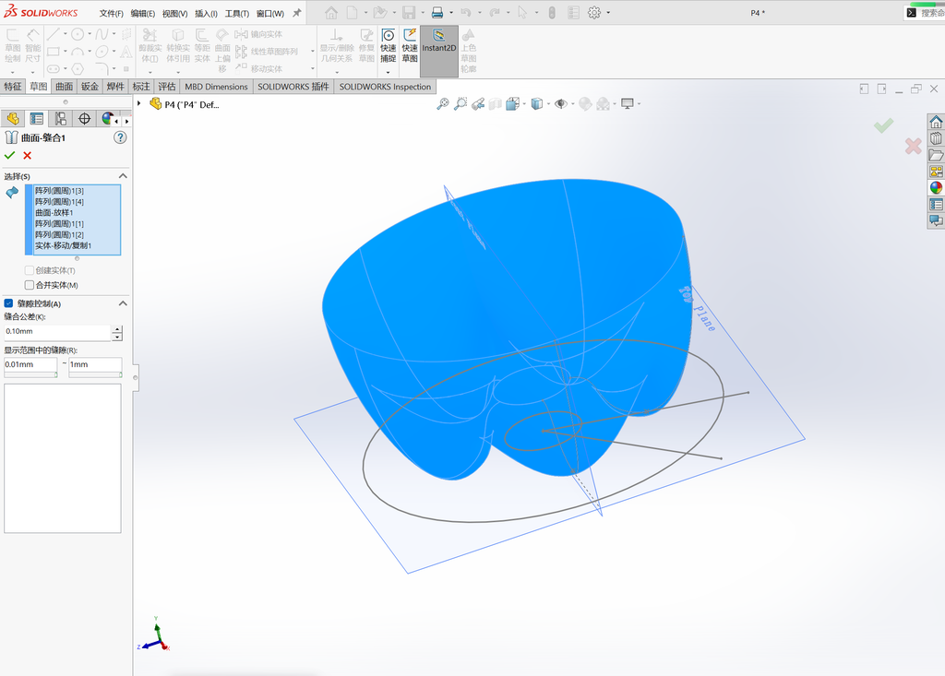Return to the Previous View
The image size is (945, 676).
pos(478,104)
